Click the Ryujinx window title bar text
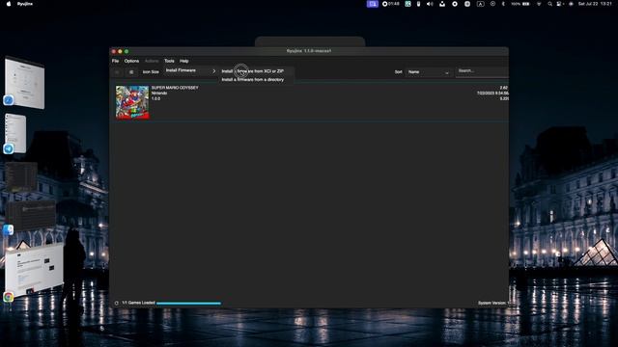618x347 pixels. [309, 51]
